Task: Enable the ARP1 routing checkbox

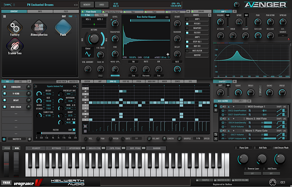Action: [x=187, y=19]
